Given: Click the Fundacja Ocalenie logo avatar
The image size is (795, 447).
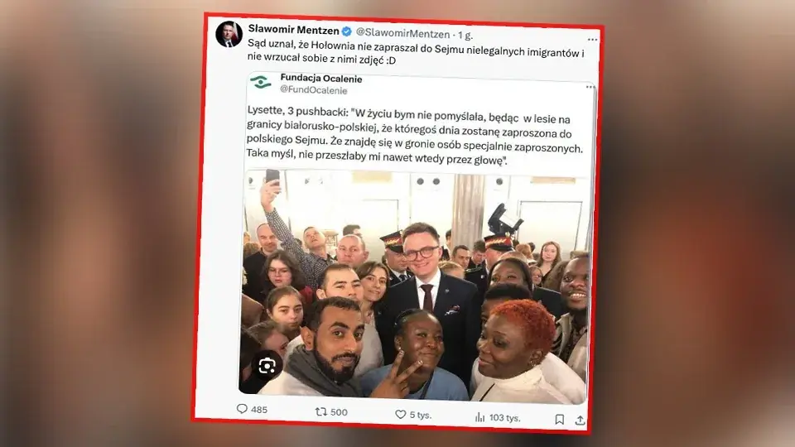Looking at the screenshot, I should pos(261,82).
